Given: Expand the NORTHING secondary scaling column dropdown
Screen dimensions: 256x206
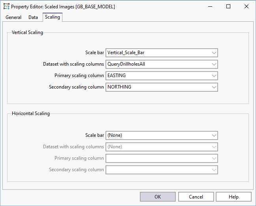Looking at the screenshot, I should (214, 87).
